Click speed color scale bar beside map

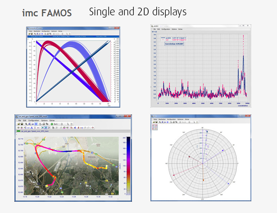coord(128,166)
